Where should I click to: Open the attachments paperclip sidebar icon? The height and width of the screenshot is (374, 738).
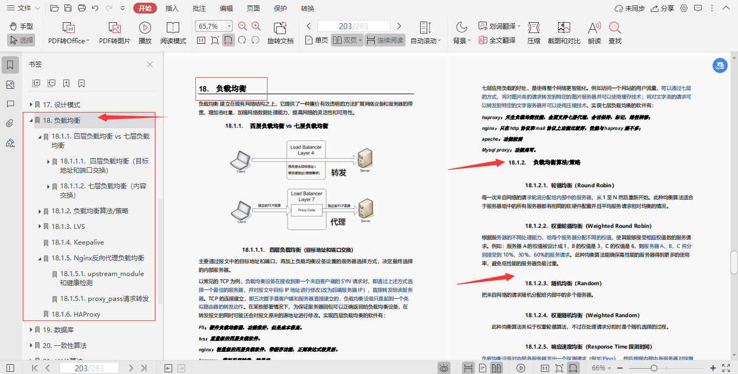pyautogui.click(x=10, y=123)
